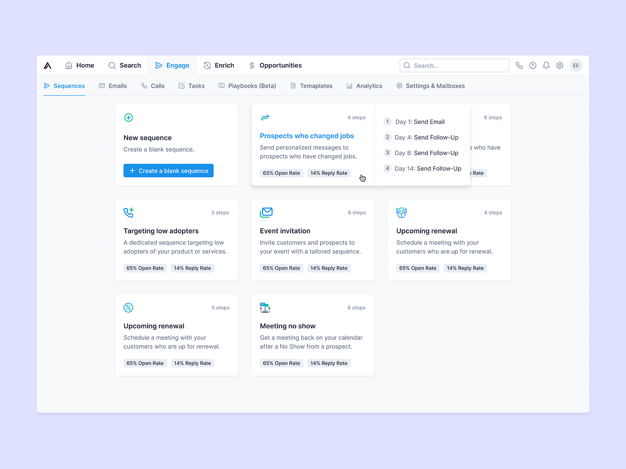This screenshot has height=469, width=626.
Task: Click the Search input field in top bar
Action: pos(454,65)
